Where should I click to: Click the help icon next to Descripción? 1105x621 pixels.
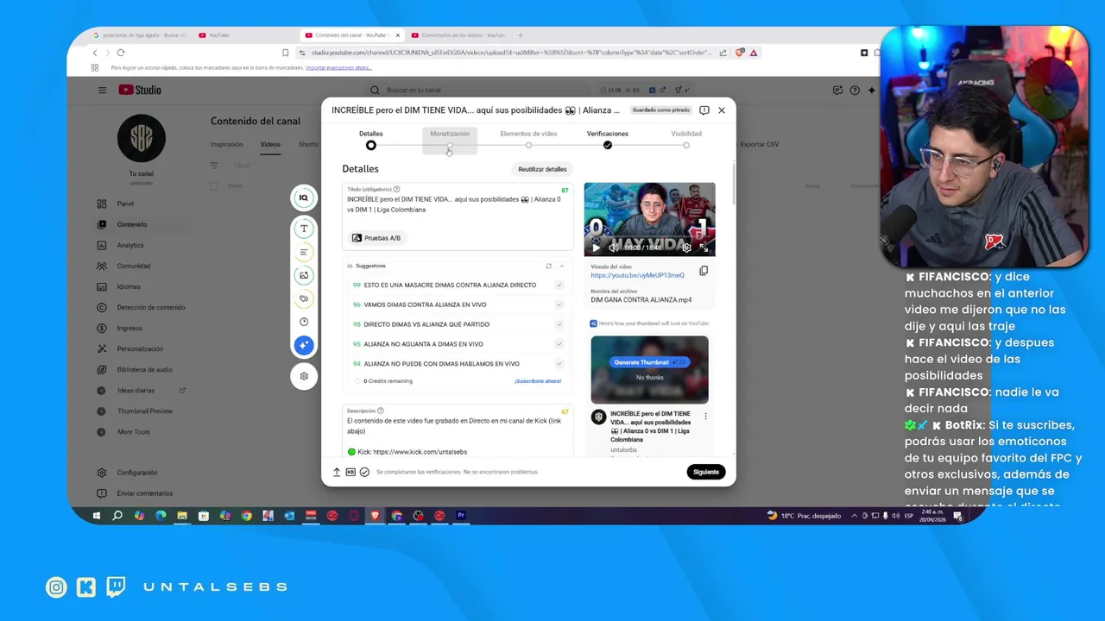(380, 411)
